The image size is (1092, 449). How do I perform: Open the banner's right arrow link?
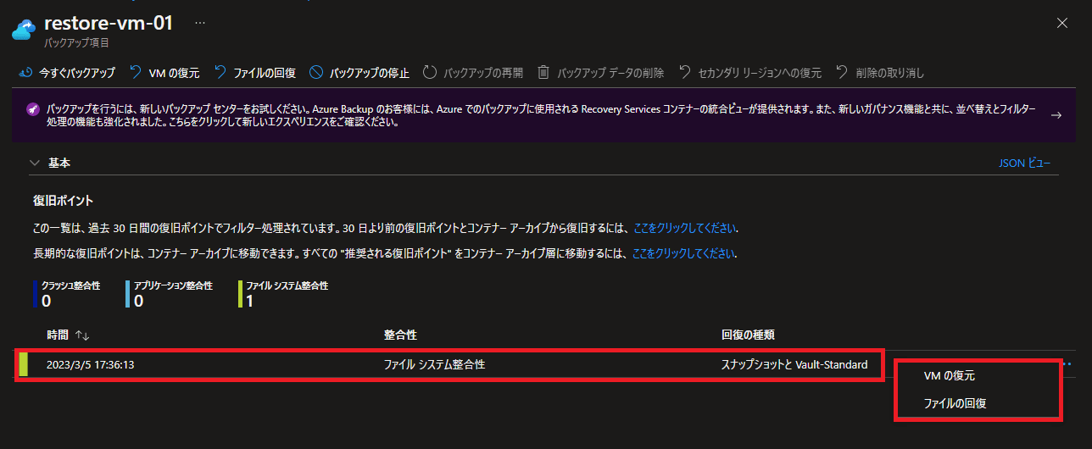(1056, 115)
